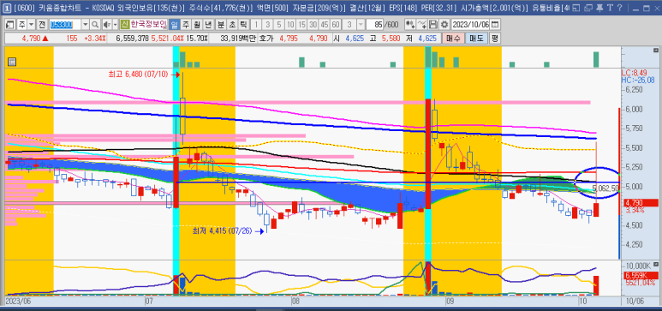The image size is (662, 311).
Task: Switch to the 년 yearly period
Action: [208, 25]
